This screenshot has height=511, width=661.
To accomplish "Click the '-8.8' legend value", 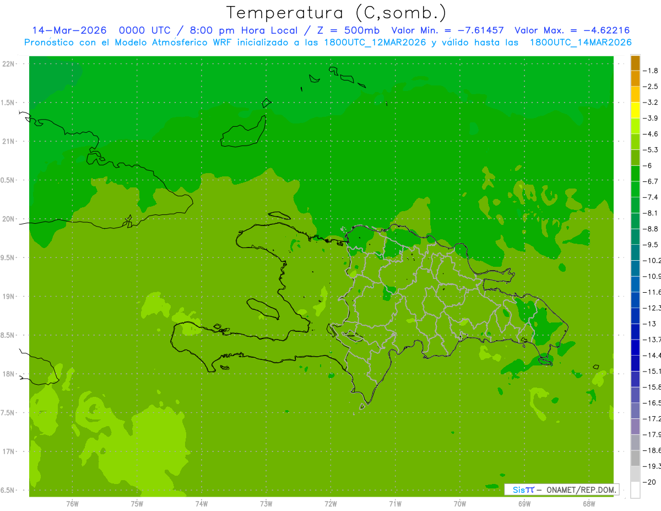I will [x=651, y=229].
